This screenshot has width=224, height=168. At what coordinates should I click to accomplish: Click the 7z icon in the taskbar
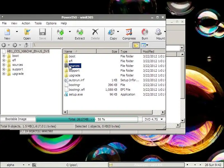tap(34, 165)
